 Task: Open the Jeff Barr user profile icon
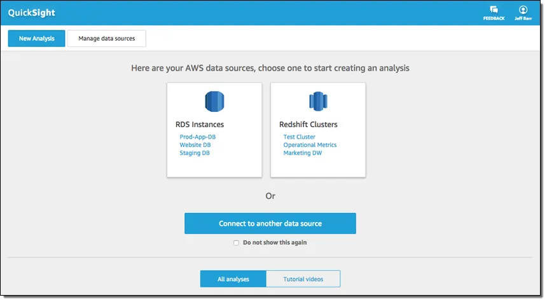523,10
